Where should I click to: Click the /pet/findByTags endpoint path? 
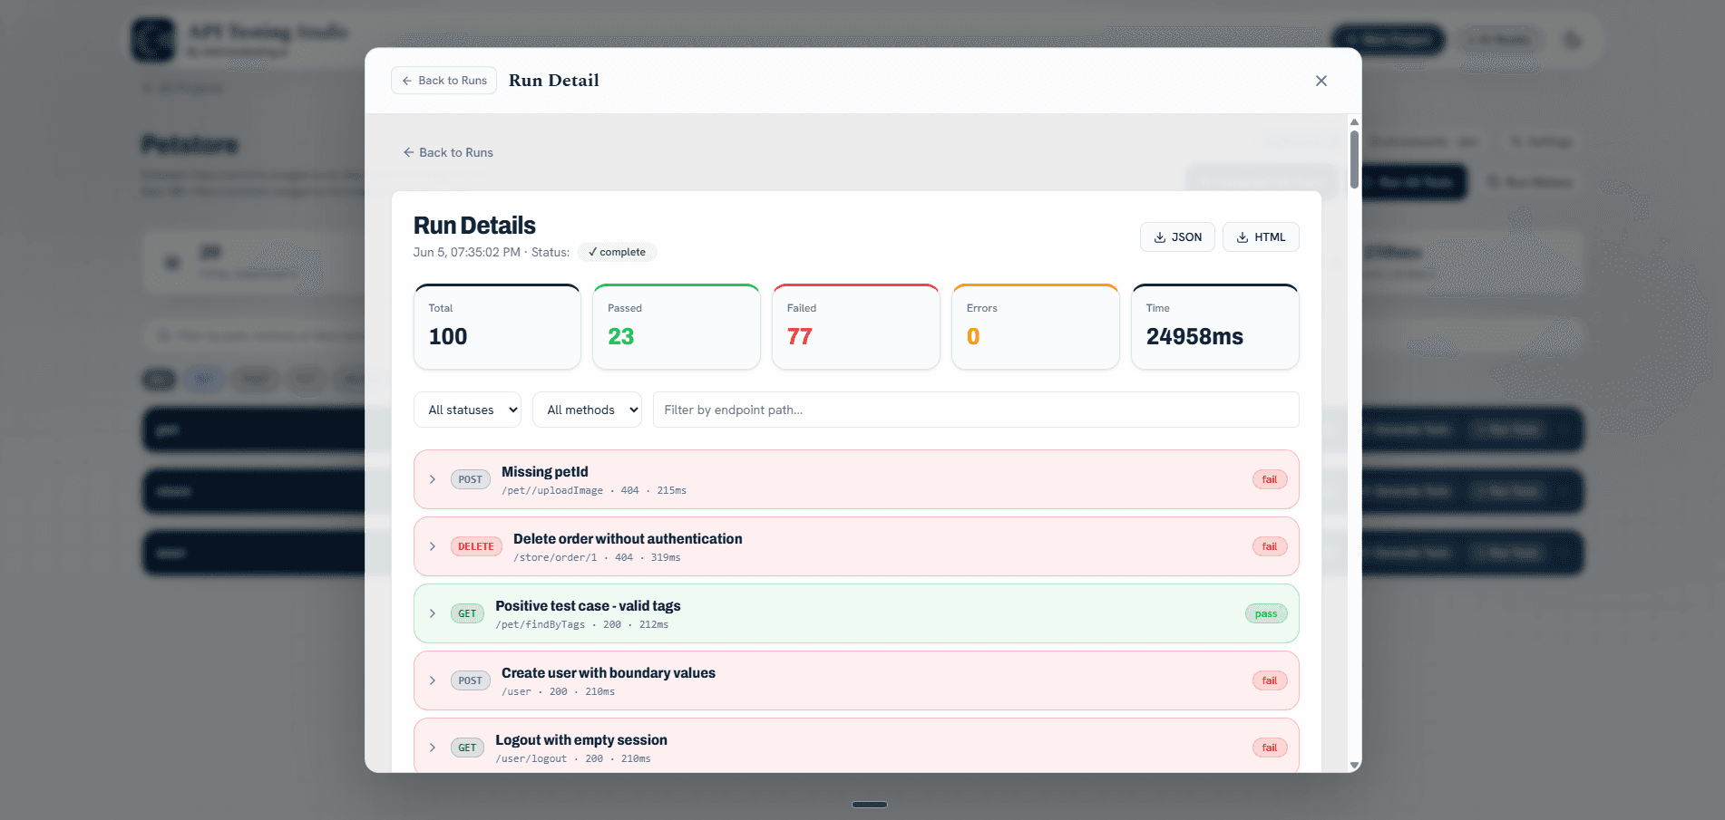[x=541, y=624]
